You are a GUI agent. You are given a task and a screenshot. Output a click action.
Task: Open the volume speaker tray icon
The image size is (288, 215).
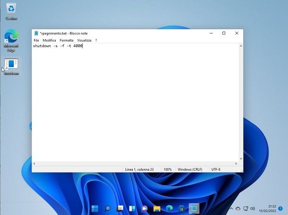[x=253, y=208]
